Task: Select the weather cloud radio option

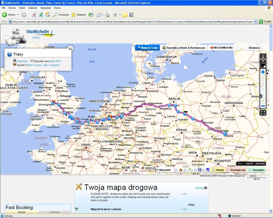Action: (185, 170)
